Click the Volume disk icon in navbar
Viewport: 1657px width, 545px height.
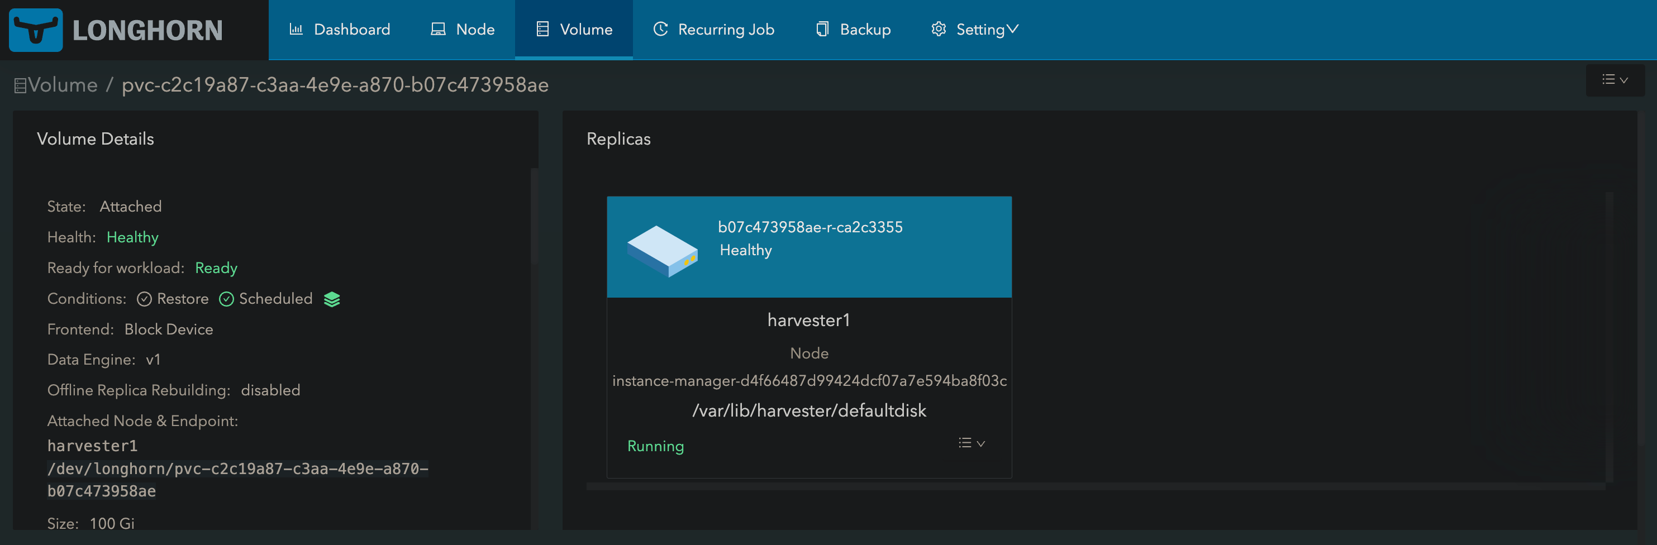tap(544, 29)
